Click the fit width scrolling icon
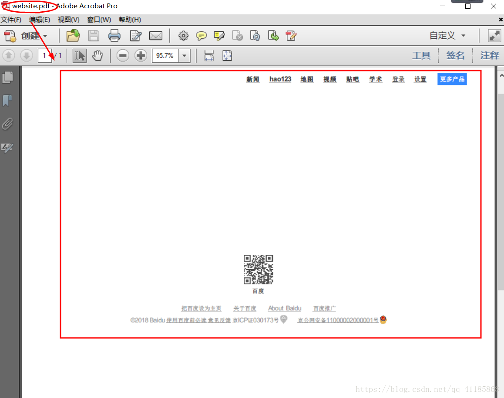 209,56
